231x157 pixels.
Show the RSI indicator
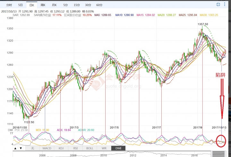[76, 148]
